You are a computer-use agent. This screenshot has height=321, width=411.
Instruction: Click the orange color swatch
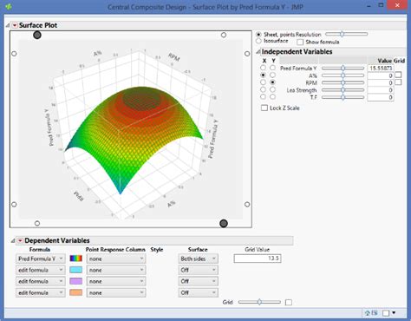[x=76, y=292]
